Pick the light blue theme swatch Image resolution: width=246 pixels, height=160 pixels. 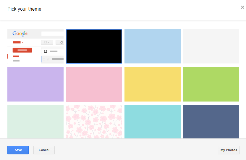(153, 46)
